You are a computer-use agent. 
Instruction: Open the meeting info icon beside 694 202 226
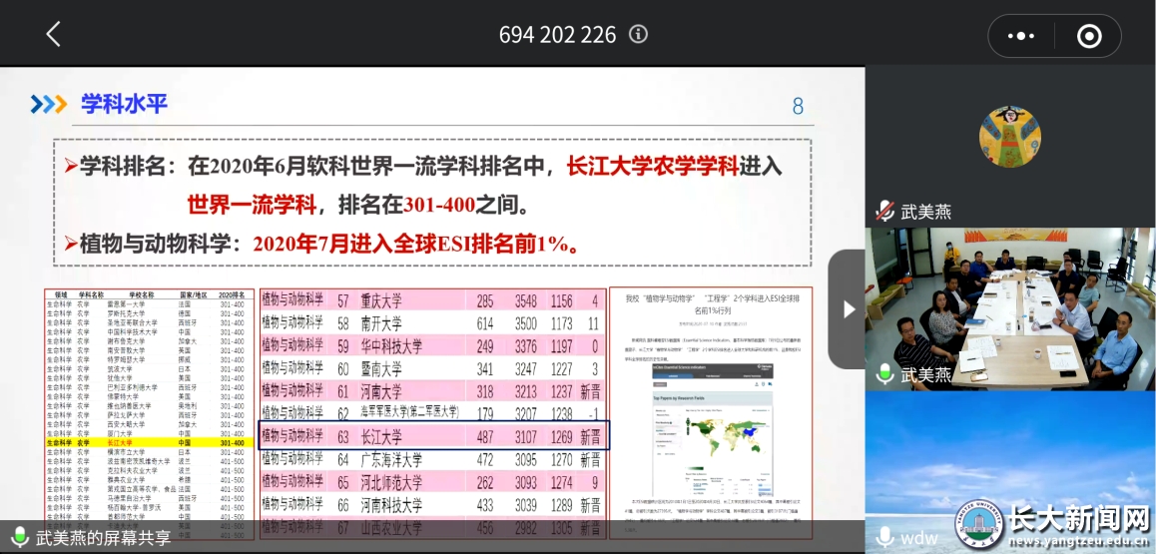coord(639,34)
